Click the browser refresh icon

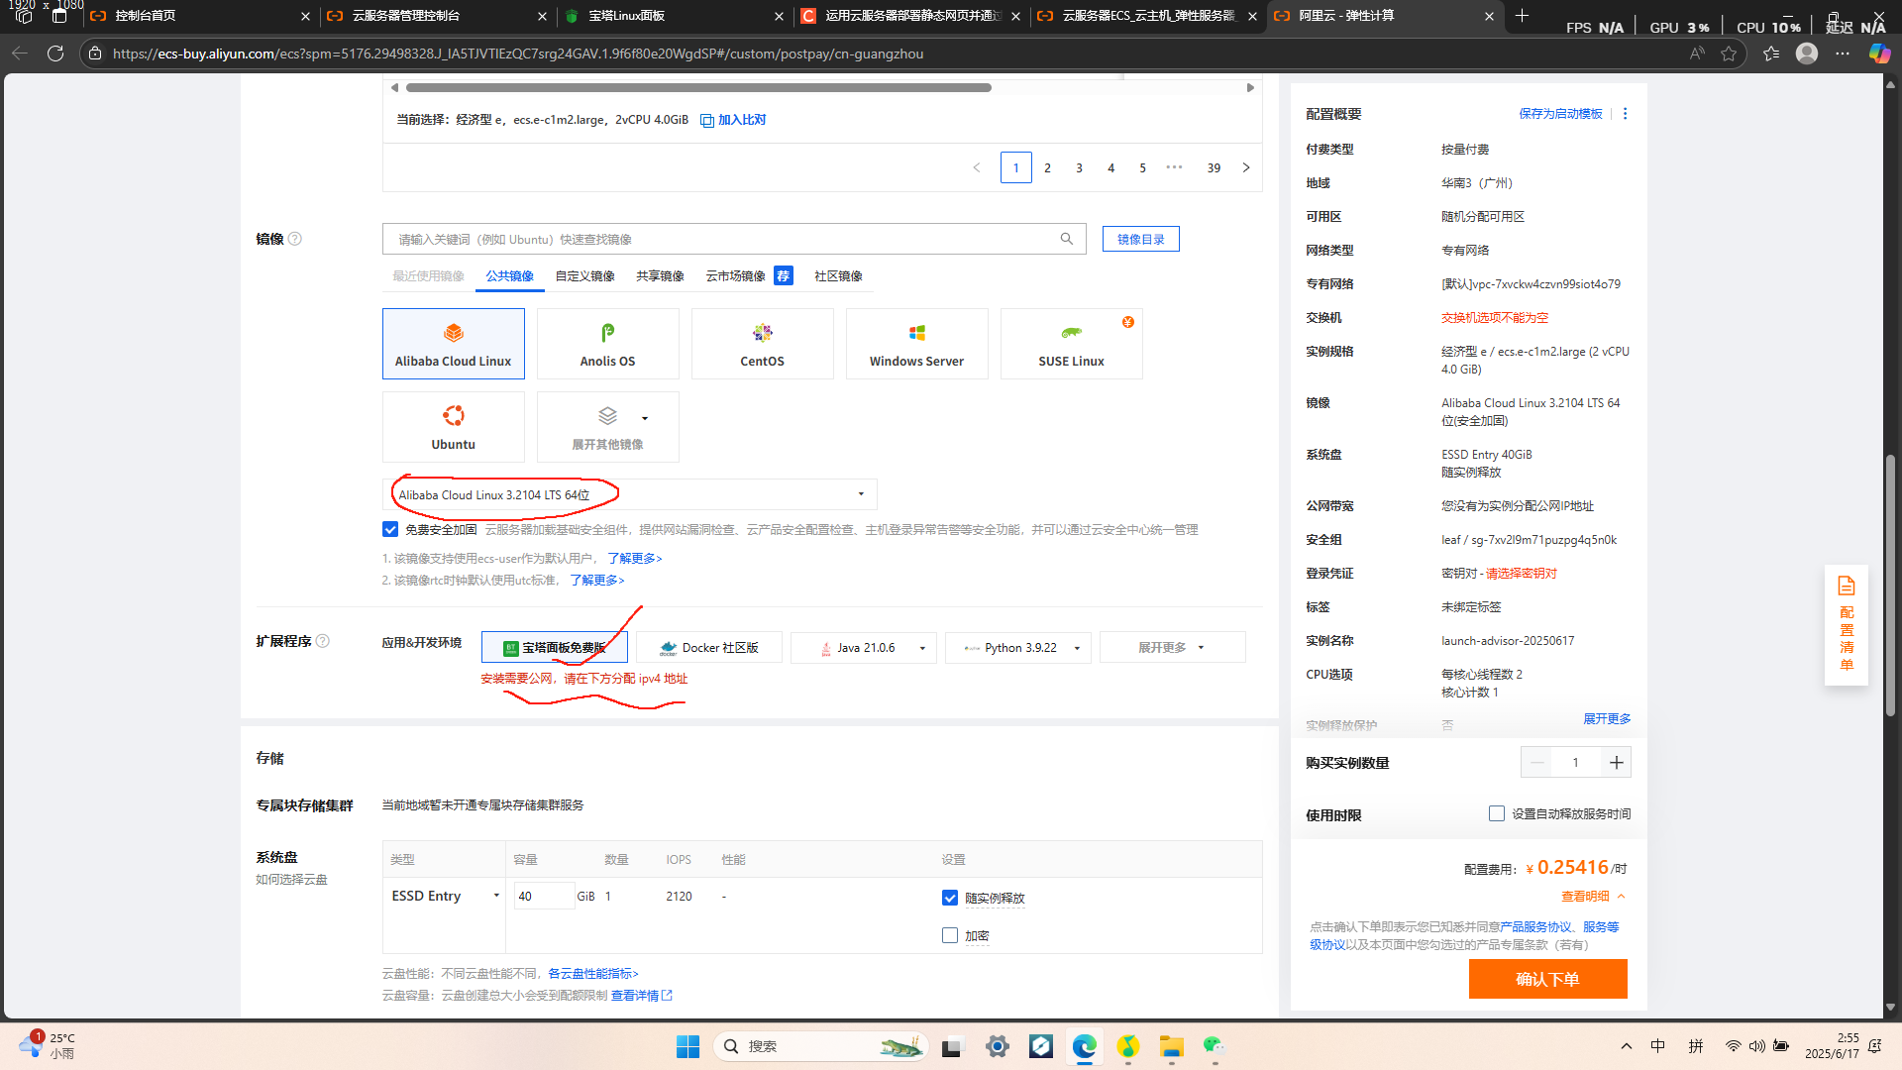(x=55, y=53)
